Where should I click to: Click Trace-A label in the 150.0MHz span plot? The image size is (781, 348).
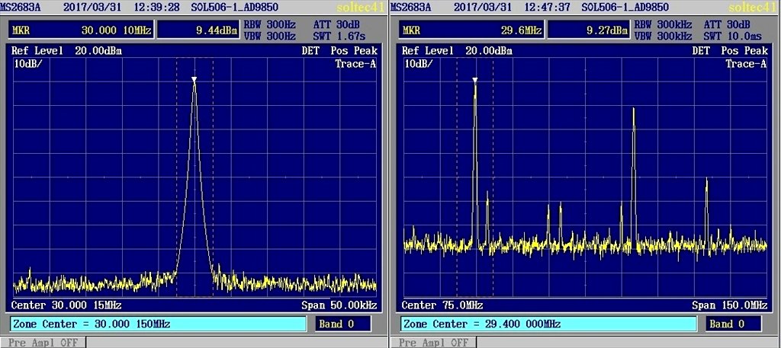pyautogui.click(x=746, y=64)
